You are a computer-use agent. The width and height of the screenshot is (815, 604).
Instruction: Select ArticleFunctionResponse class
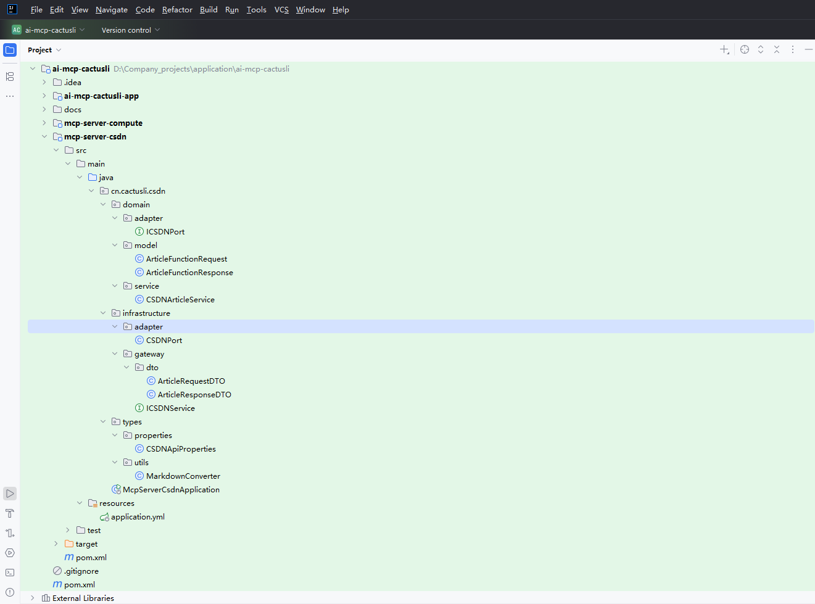point(189,273)
